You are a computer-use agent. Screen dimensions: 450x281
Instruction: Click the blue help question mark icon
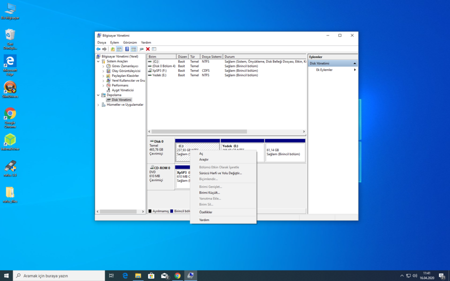click(127, 49)
